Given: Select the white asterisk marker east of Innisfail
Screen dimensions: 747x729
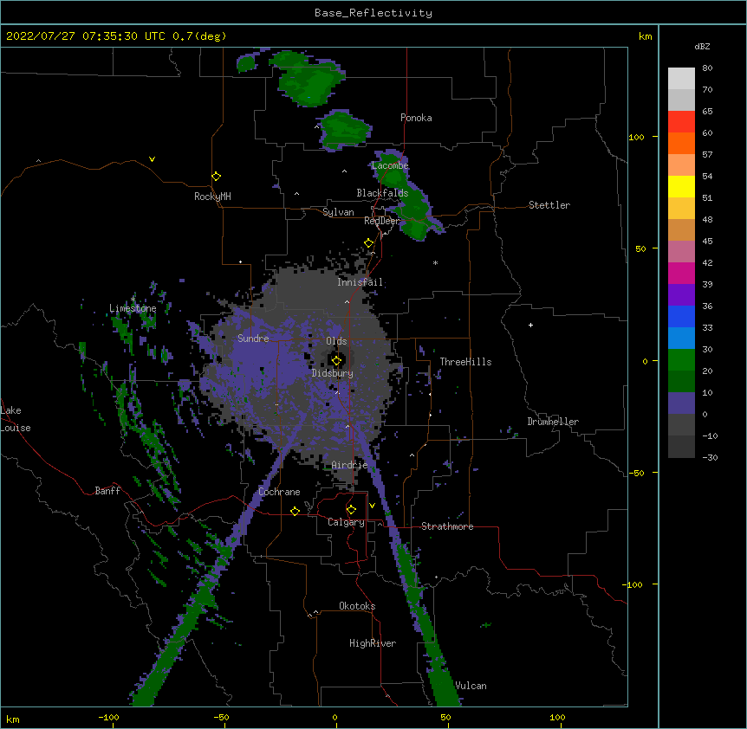Looking at the screenshot, I should (435, 262).
